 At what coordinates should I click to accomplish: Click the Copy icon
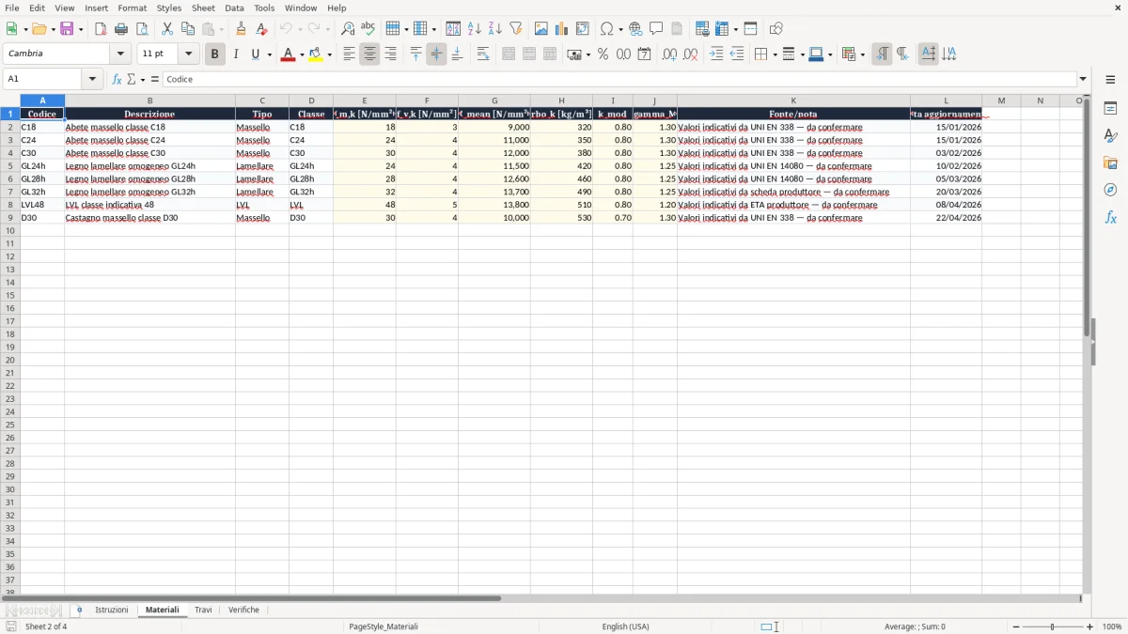188,29
